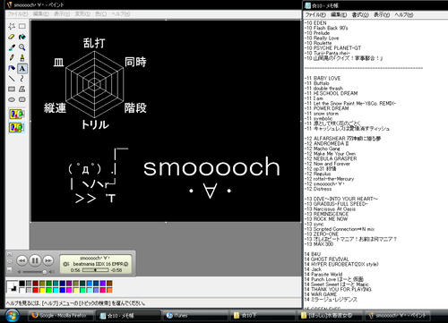Open the ヘルプ menu in Notepad
Screen dimensions: 448x323
[x=404, y=14]
